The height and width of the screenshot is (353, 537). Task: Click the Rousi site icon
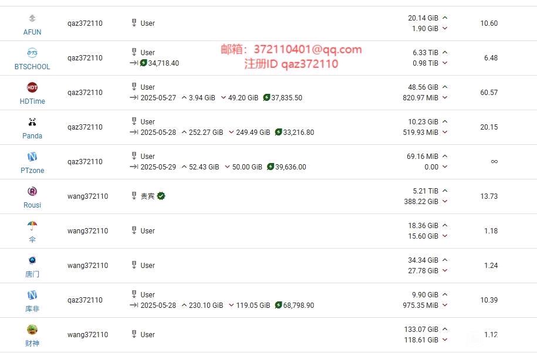click(x=32, y=191)
